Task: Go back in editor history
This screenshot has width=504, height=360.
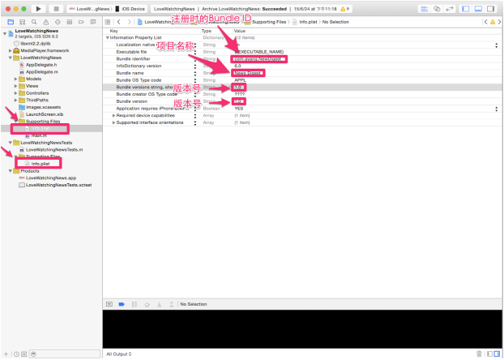Action: [x=118, y=22]
